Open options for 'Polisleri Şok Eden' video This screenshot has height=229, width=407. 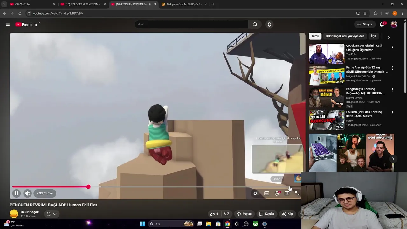(392, 113)
